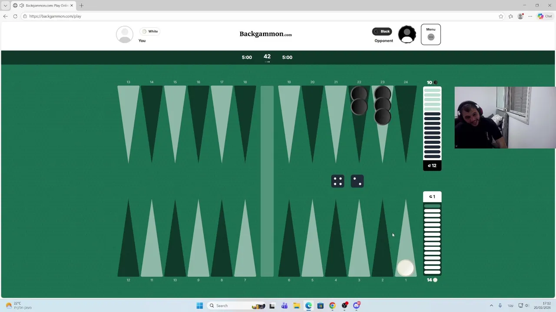Click the Backgammon.com logo
Viewport: 556px width, 312px height.
click(265, 34)
